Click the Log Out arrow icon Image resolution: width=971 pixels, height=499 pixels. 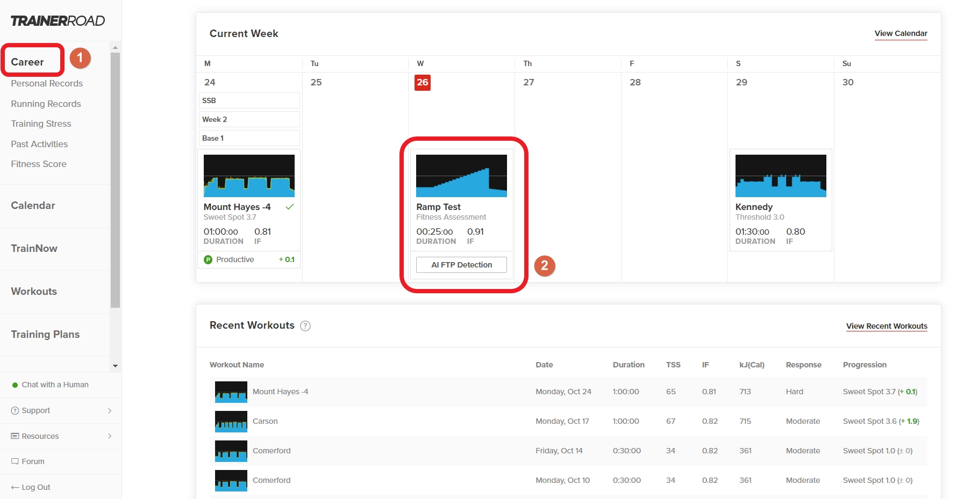point(15,487)
